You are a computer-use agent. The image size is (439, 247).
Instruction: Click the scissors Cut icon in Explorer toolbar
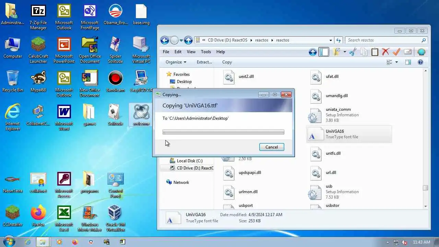(x=353, y=52)
